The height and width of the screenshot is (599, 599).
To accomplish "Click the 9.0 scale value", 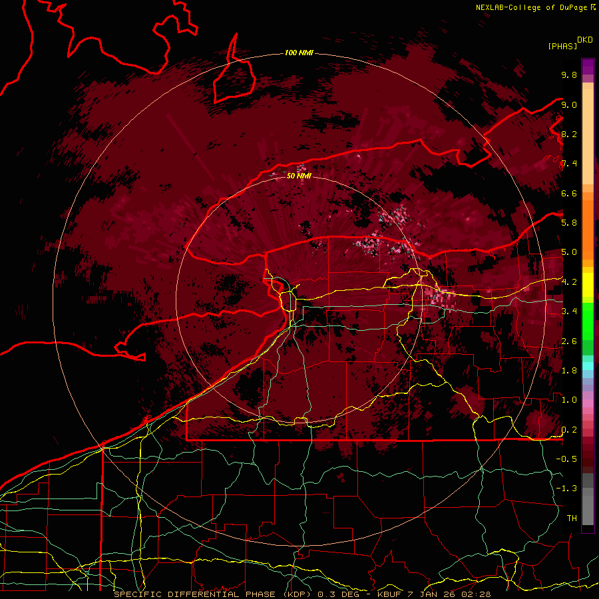I will pos(569,104).
